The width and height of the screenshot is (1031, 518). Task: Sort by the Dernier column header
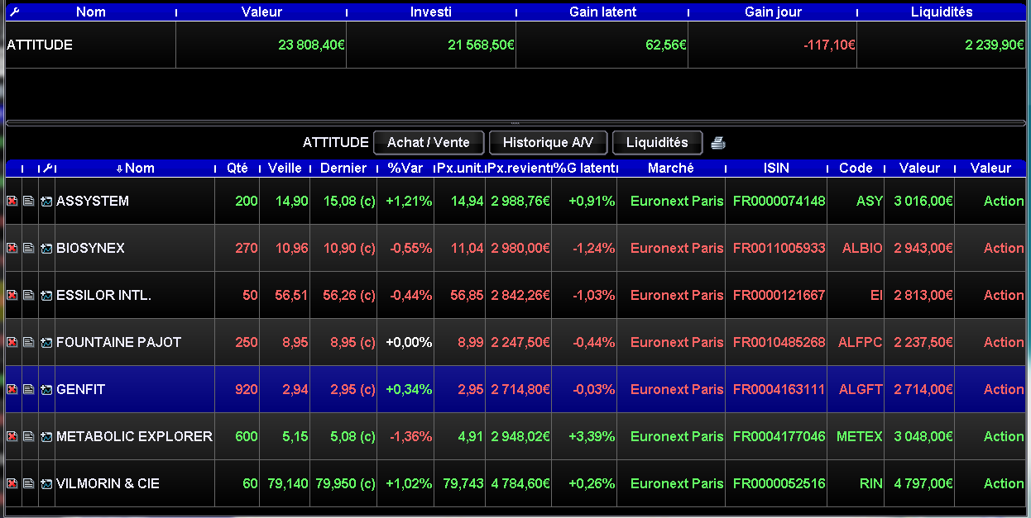[x=343, y=168]
